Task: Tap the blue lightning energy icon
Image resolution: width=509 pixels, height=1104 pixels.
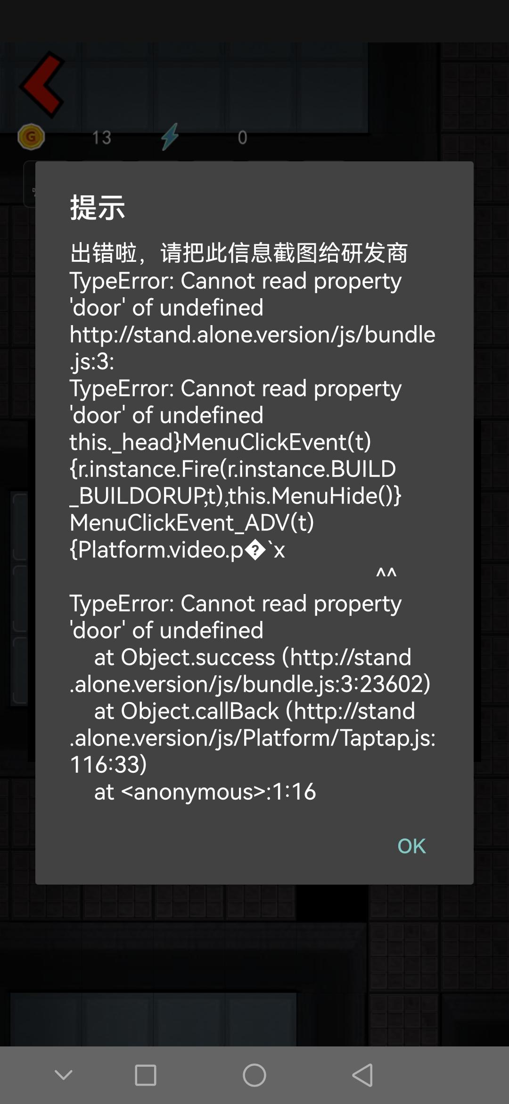Action: coord(170,137)
